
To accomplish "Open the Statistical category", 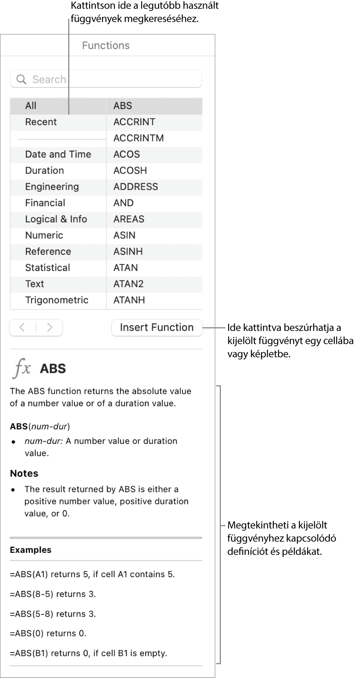I will pyautogui.click(x=48, y=268).
